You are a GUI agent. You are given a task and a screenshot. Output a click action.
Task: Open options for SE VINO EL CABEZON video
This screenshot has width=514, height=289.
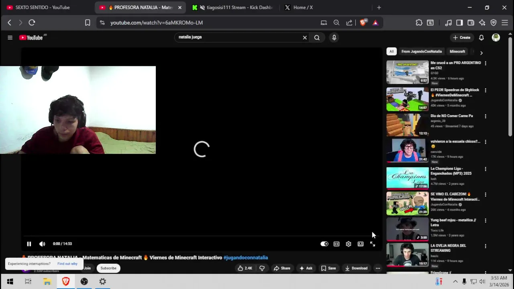[x=485, y=194]
